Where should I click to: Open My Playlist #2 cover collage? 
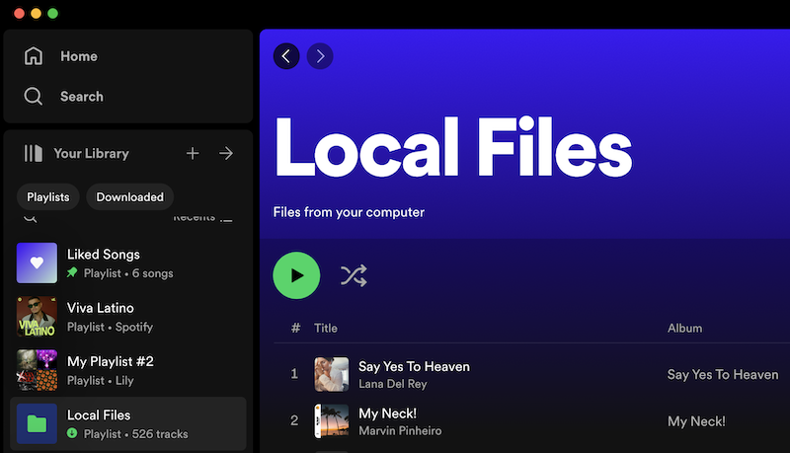[37, 370]
